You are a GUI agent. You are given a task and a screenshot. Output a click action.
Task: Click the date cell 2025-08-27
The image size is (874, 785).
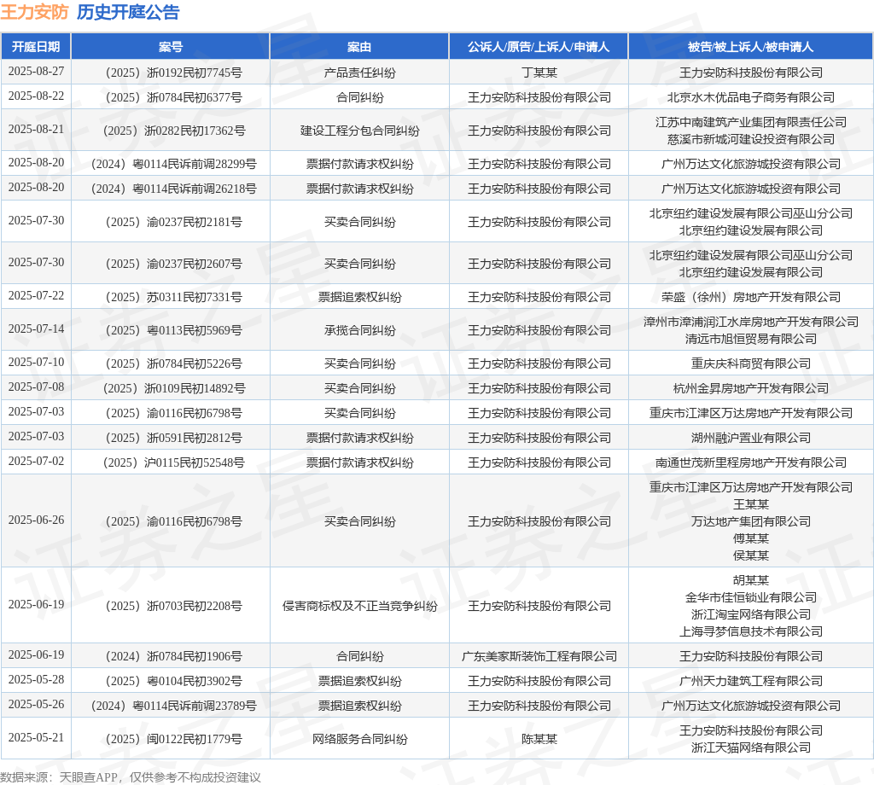point(36,72)
